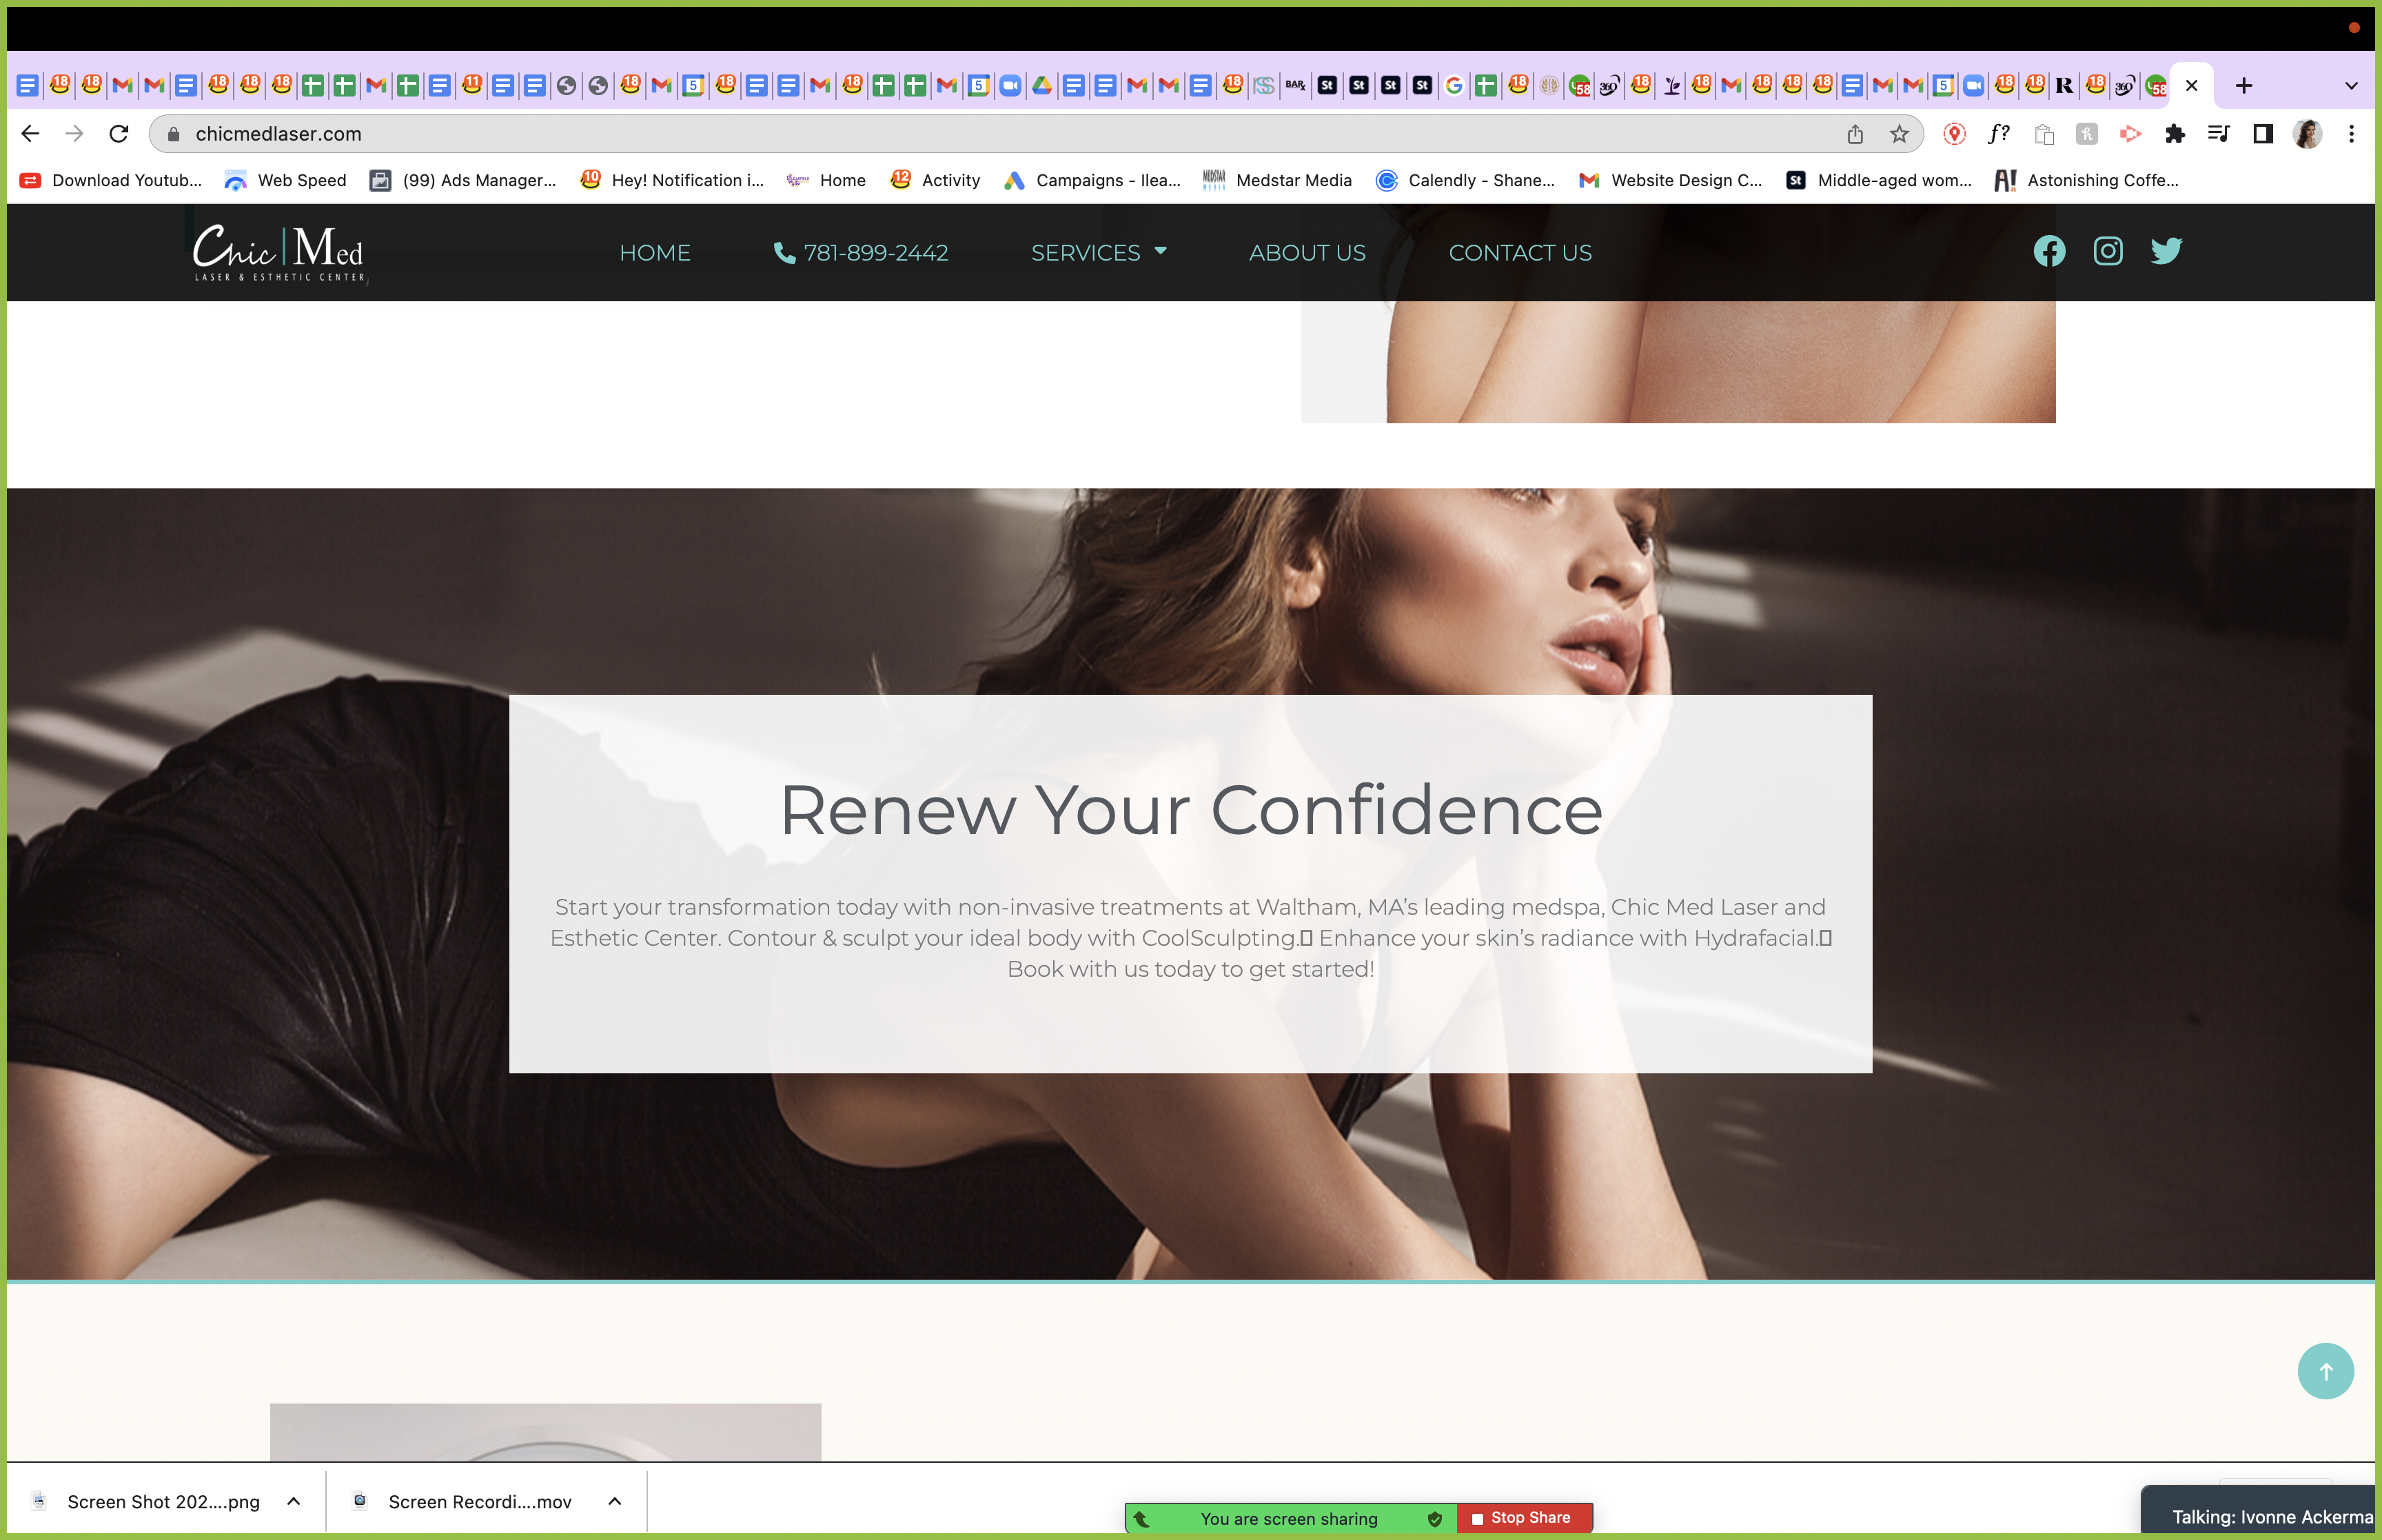Open the tab search chevron
Image resolution: width=2382 pixels, height=1540 pixels.
pos(2351,86)
